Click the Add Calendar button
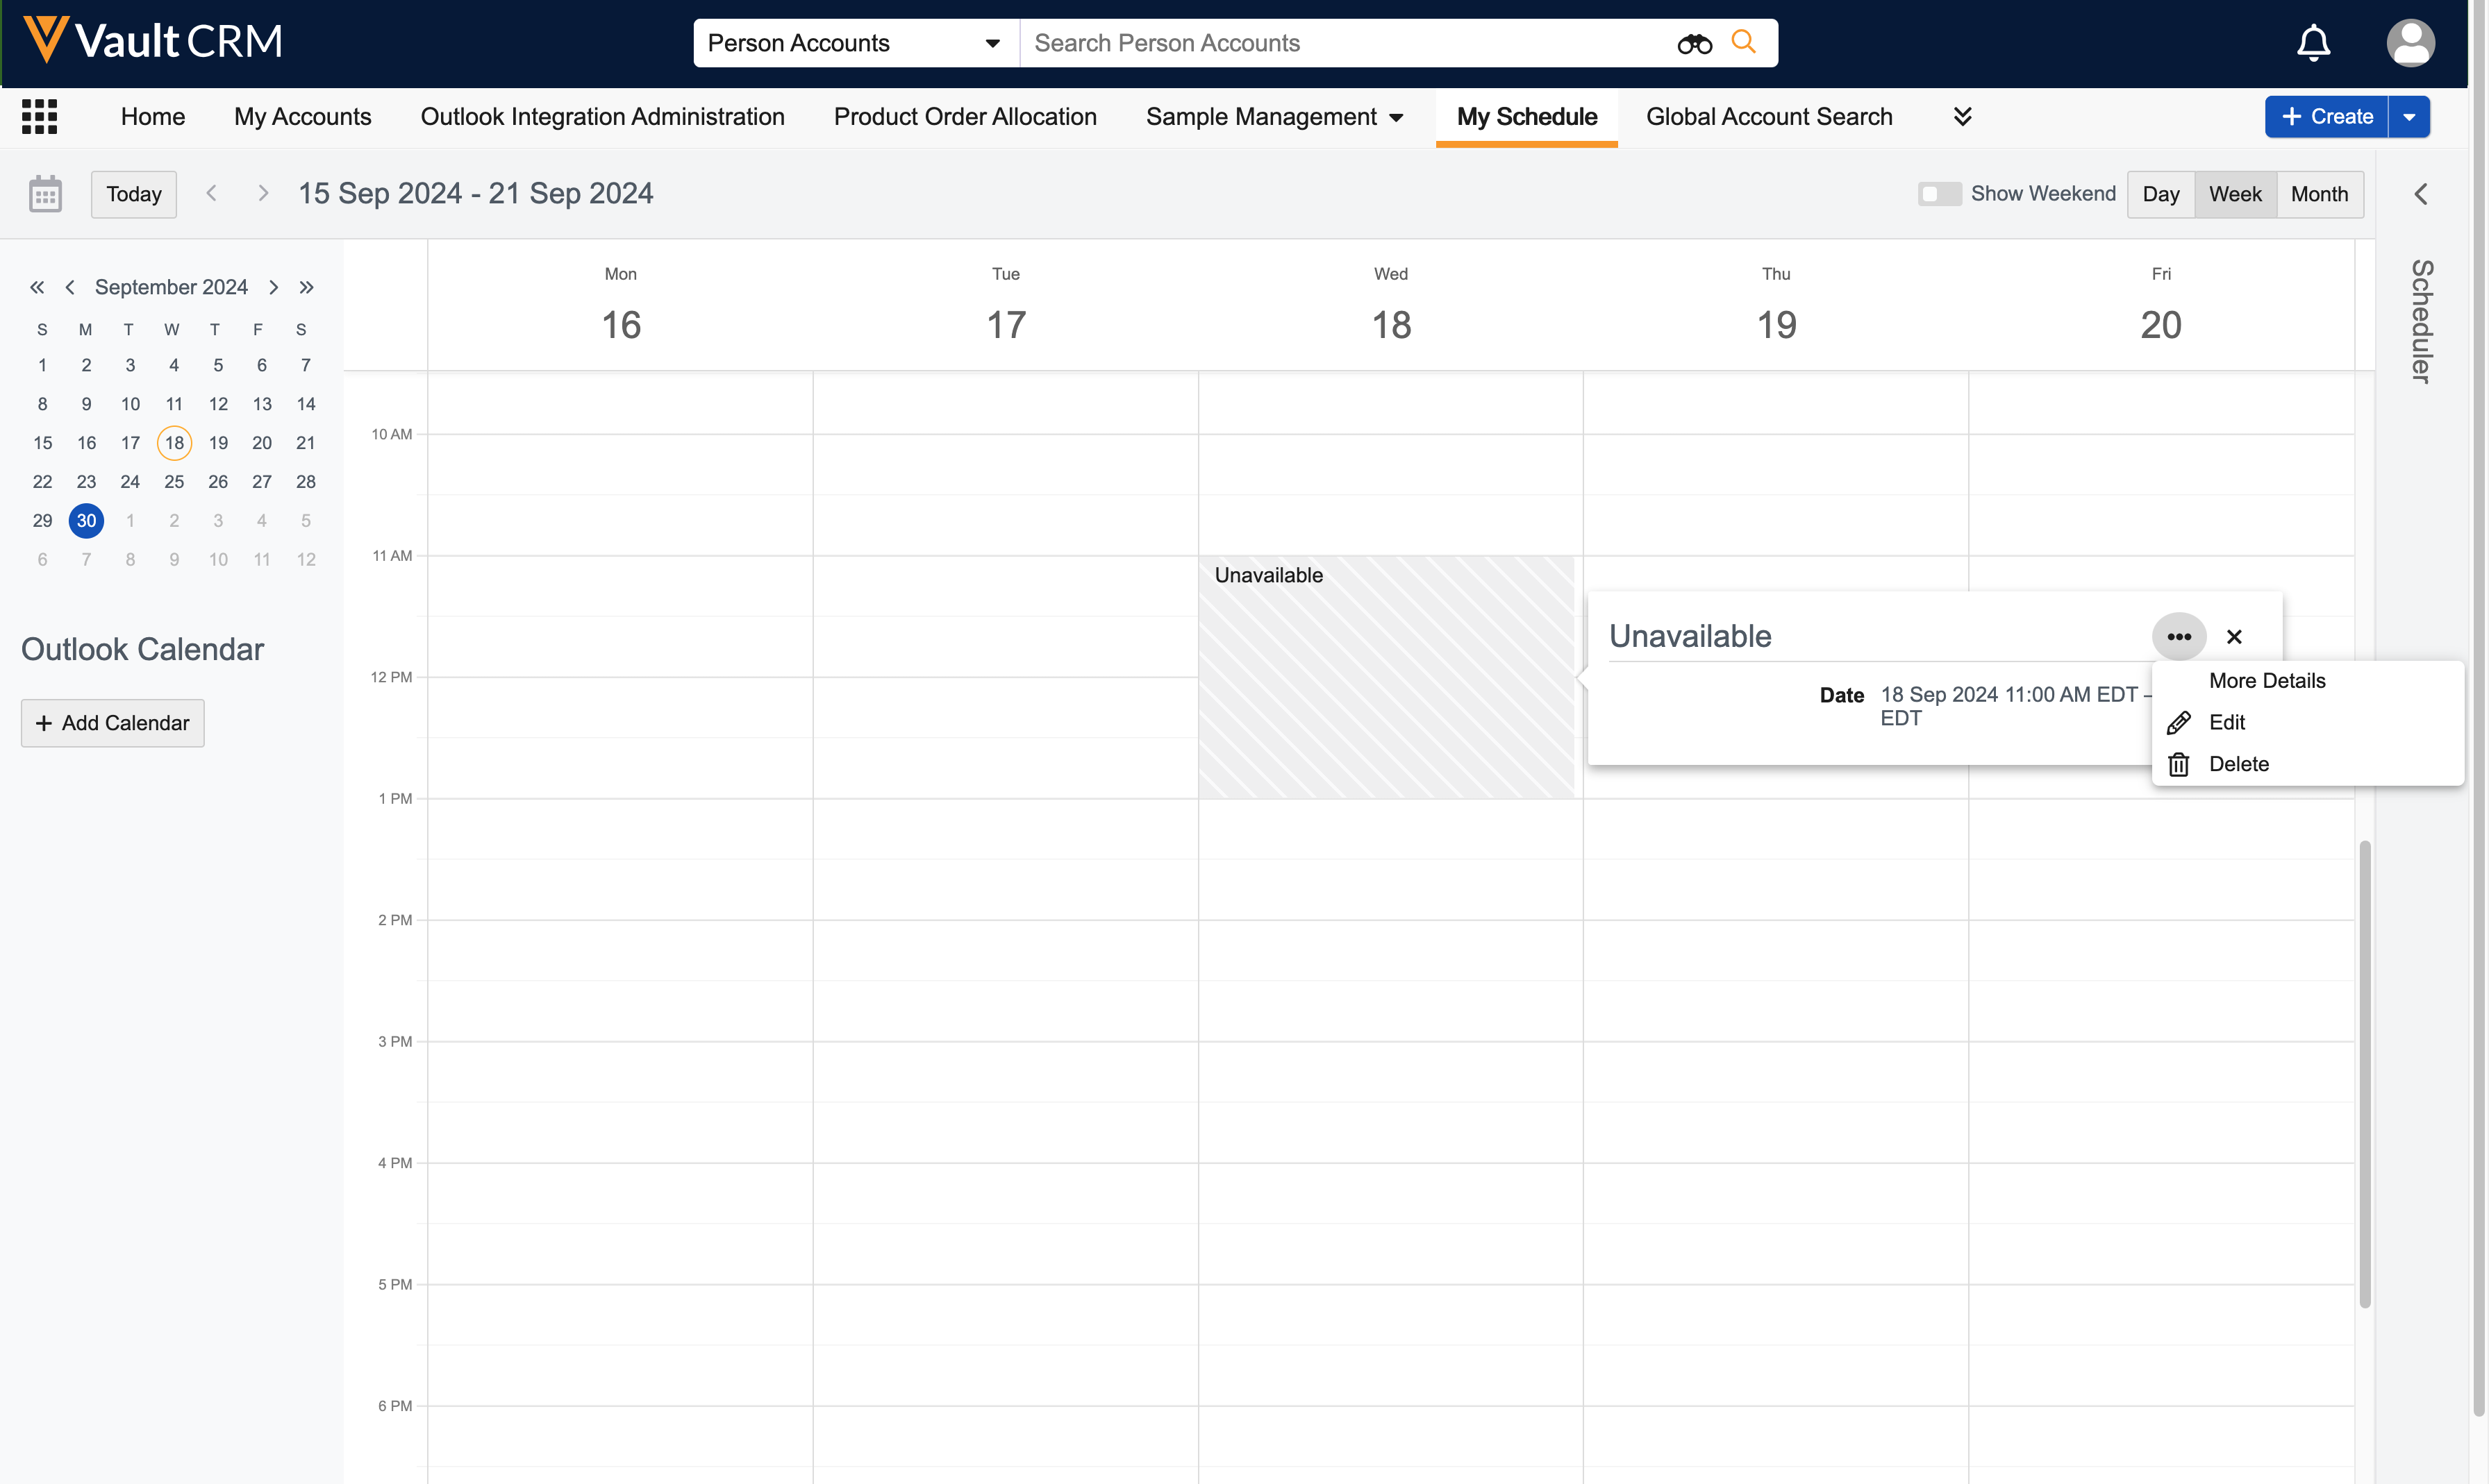The image size is (2489, 1484). tap(112, 723)
